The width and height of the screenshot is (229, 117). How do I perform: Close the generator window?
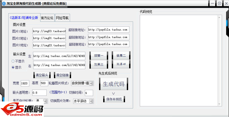226,3
